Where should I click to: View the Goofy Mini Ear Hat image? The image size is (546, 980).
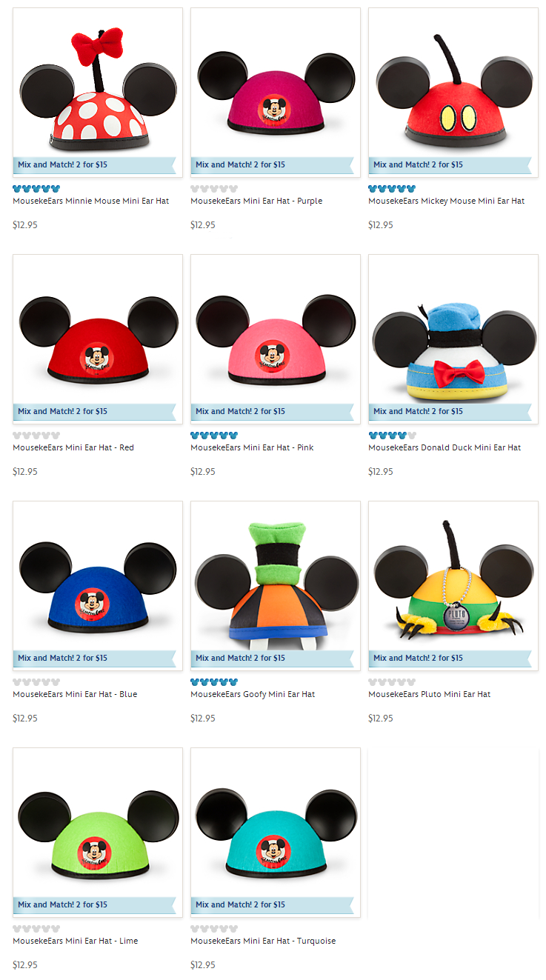pyautogui.click(x=276, y=586)
